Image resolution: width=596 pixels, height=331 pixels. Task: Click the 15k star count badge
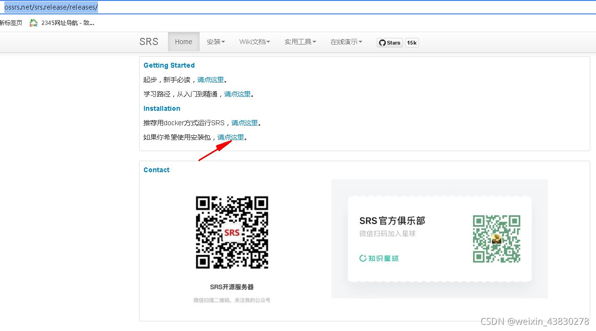[412, 43]
